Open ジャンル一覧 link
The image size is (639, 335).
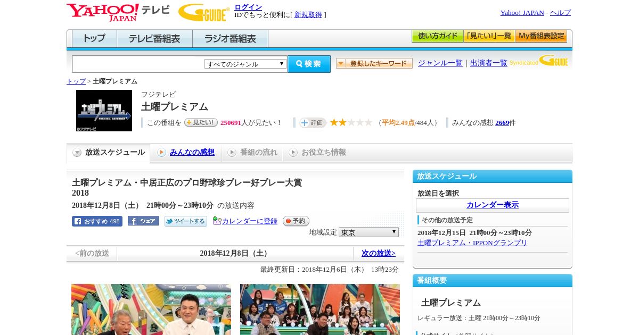[x=440, y=63]
